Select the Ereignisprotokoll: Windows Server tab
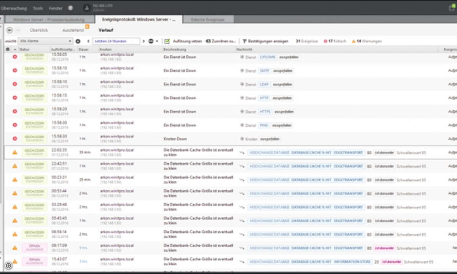 click(139, 19)
